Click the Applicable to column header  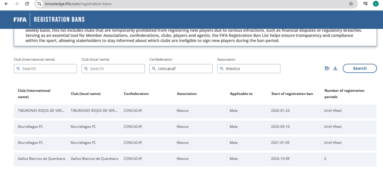click(x=241, y=94)
